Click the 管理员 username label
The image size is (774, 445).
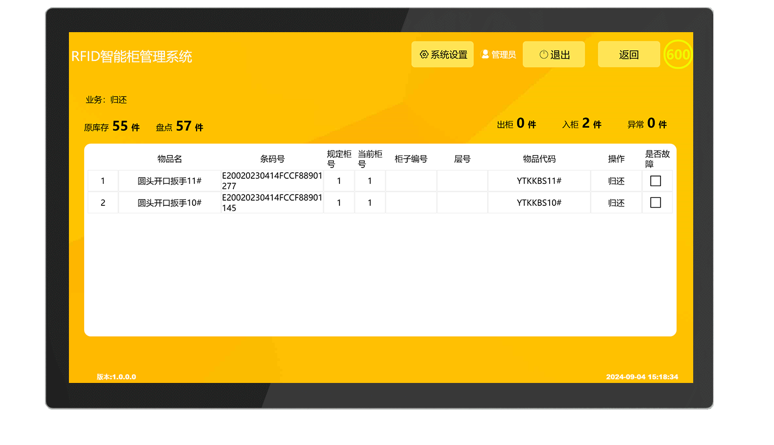pyautogui.click(x=503, y=55)
